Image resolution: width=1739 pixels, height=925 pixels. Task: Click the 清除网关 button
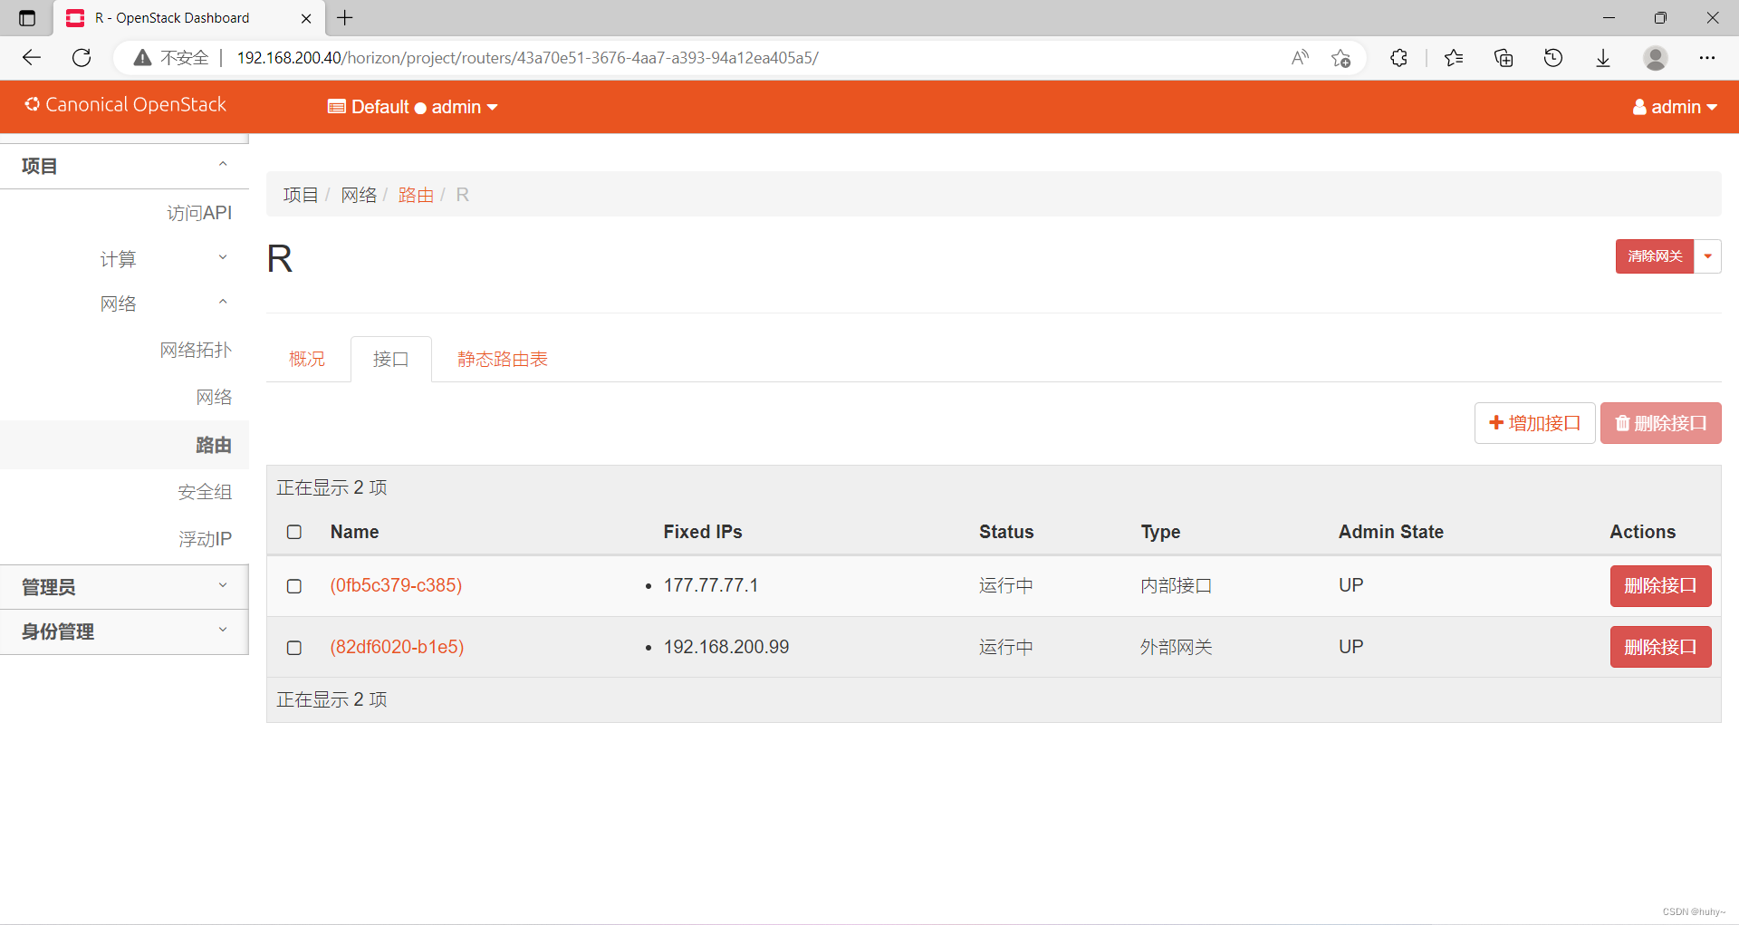(x=1655, y=256)
